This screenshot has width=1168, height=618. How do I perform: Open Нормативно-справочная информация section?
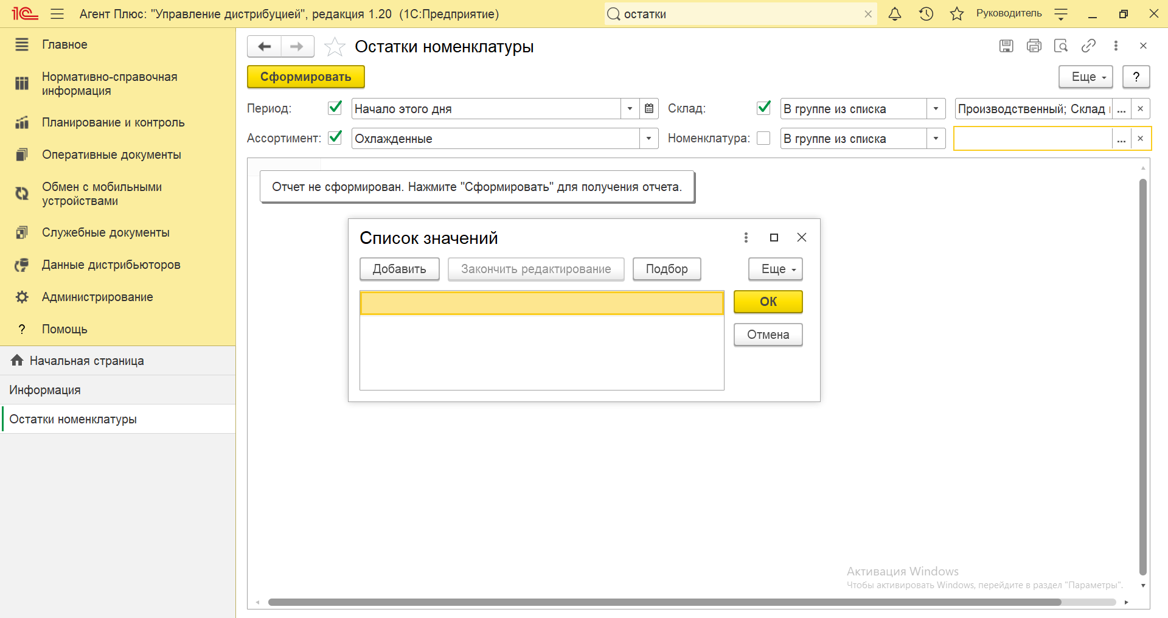coord(117,84)
